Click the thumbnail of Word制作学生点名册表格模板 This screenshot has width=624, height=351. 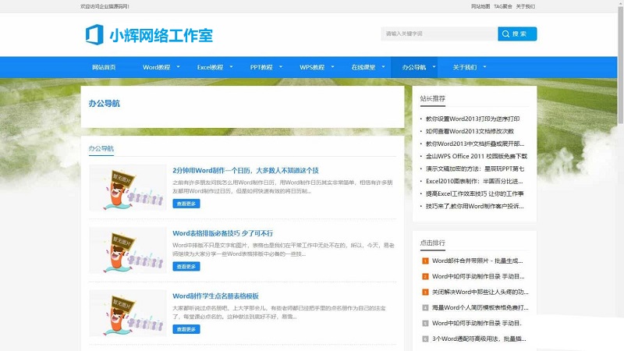(128, 314)
